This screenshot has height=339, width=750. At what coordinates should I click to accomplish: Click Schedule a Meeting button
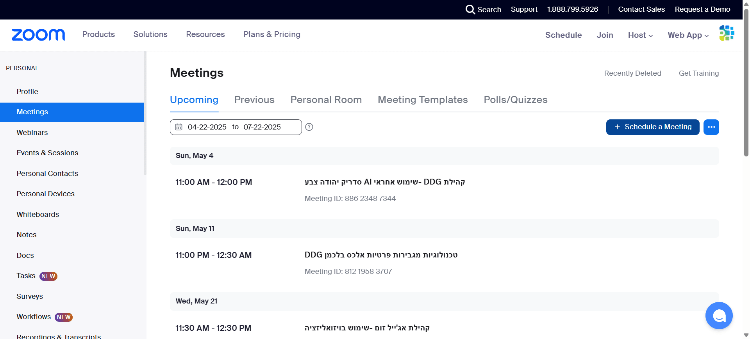(653, 127)
